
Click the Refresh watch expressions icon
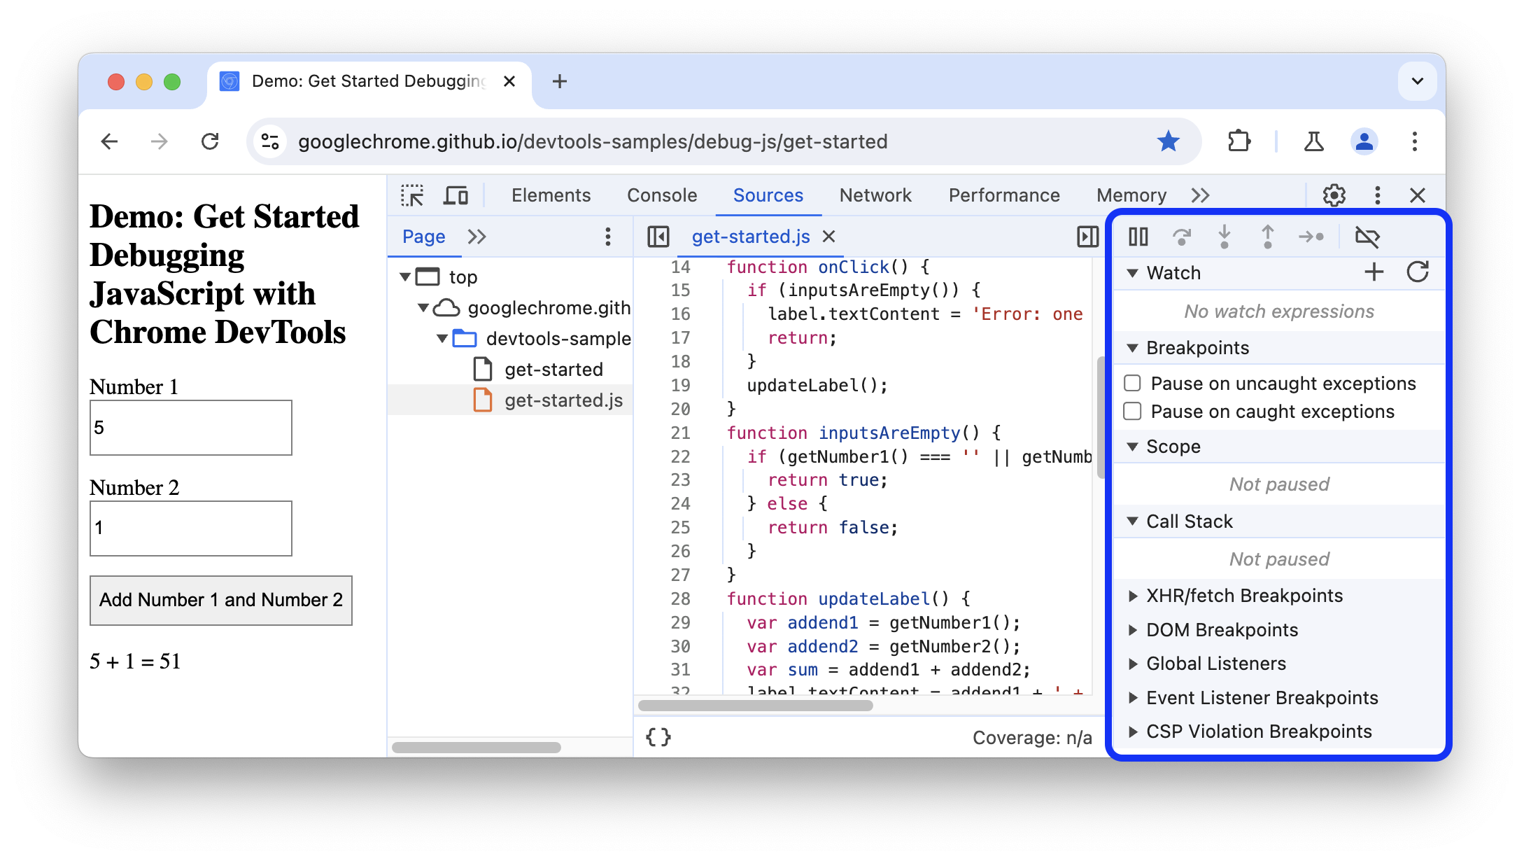click(x=1416, y=272)
